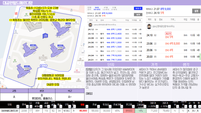Viewport: 201px width, 113px height.
Task: Click the 103동 building label on map
Action: pyautogui.click(x=60, y=47)
